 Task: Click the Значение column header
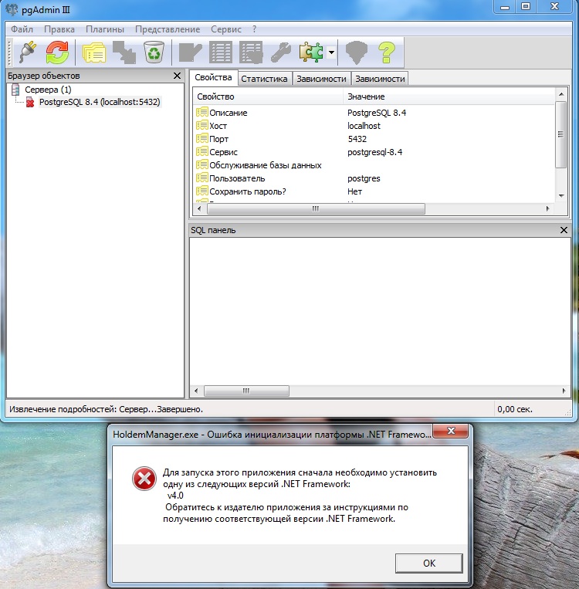pyautogui.click(x=449, y=96)
